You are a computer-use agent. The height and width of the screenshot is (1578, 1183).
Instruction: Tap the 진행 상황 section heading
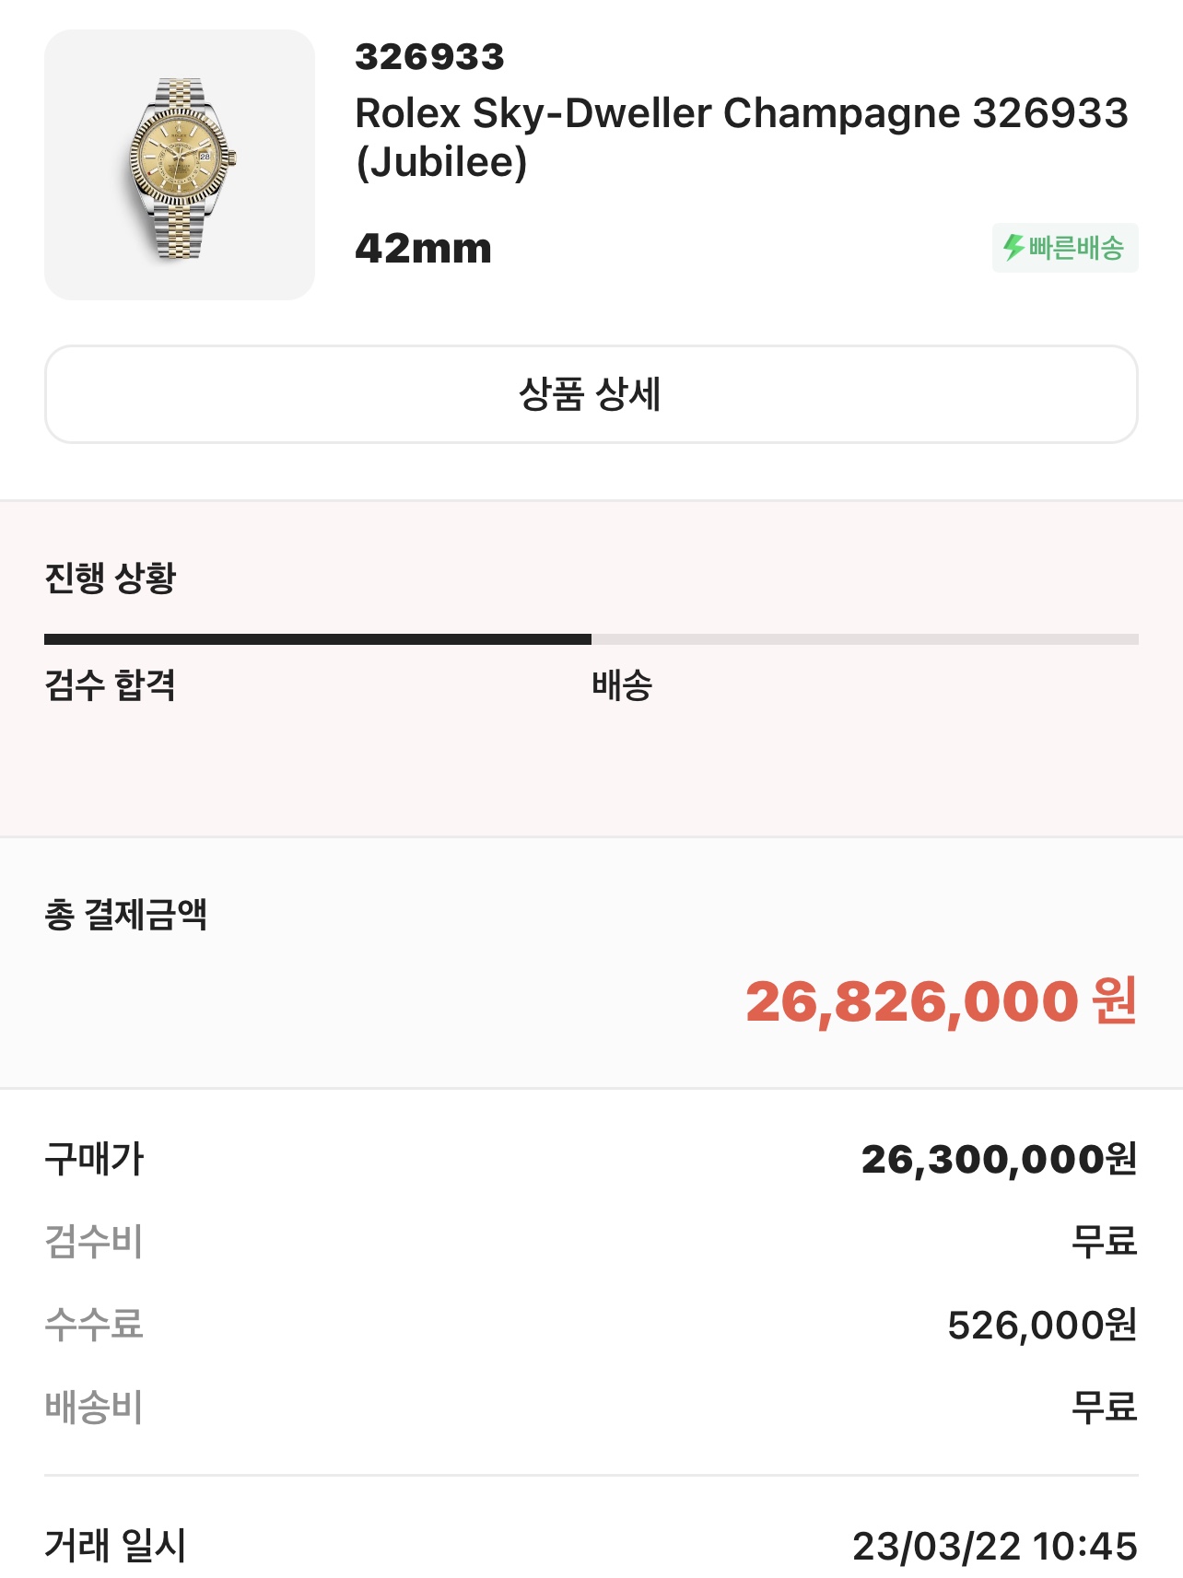(110, 578)
